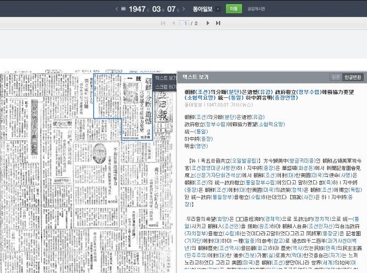
Task: Switch text view to 한글변환
Action: (353, 77)
